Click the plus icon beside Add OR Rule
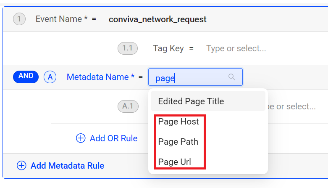Image resolution: width=328 pixels, height=188 pixels. click(81, 138)
